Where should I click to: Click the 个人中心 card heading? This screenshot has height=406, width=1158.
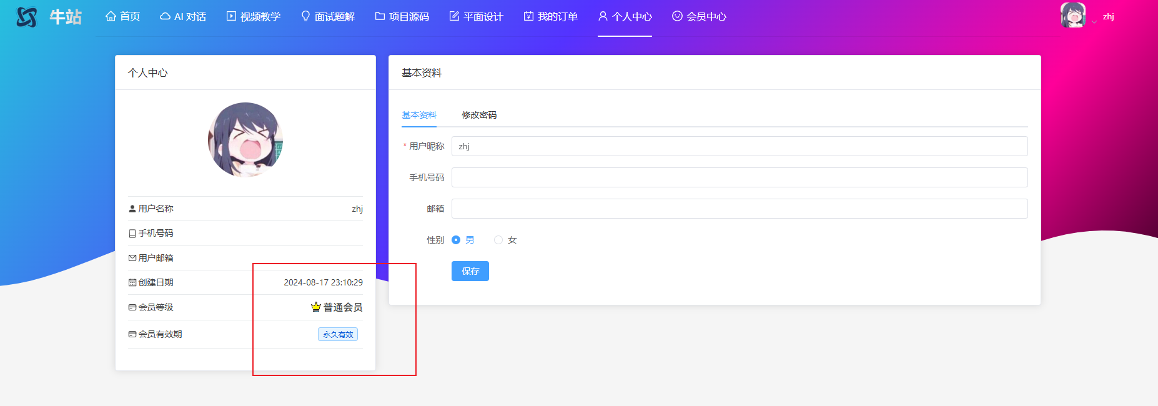pyautogui.click(x=148, y=72)
